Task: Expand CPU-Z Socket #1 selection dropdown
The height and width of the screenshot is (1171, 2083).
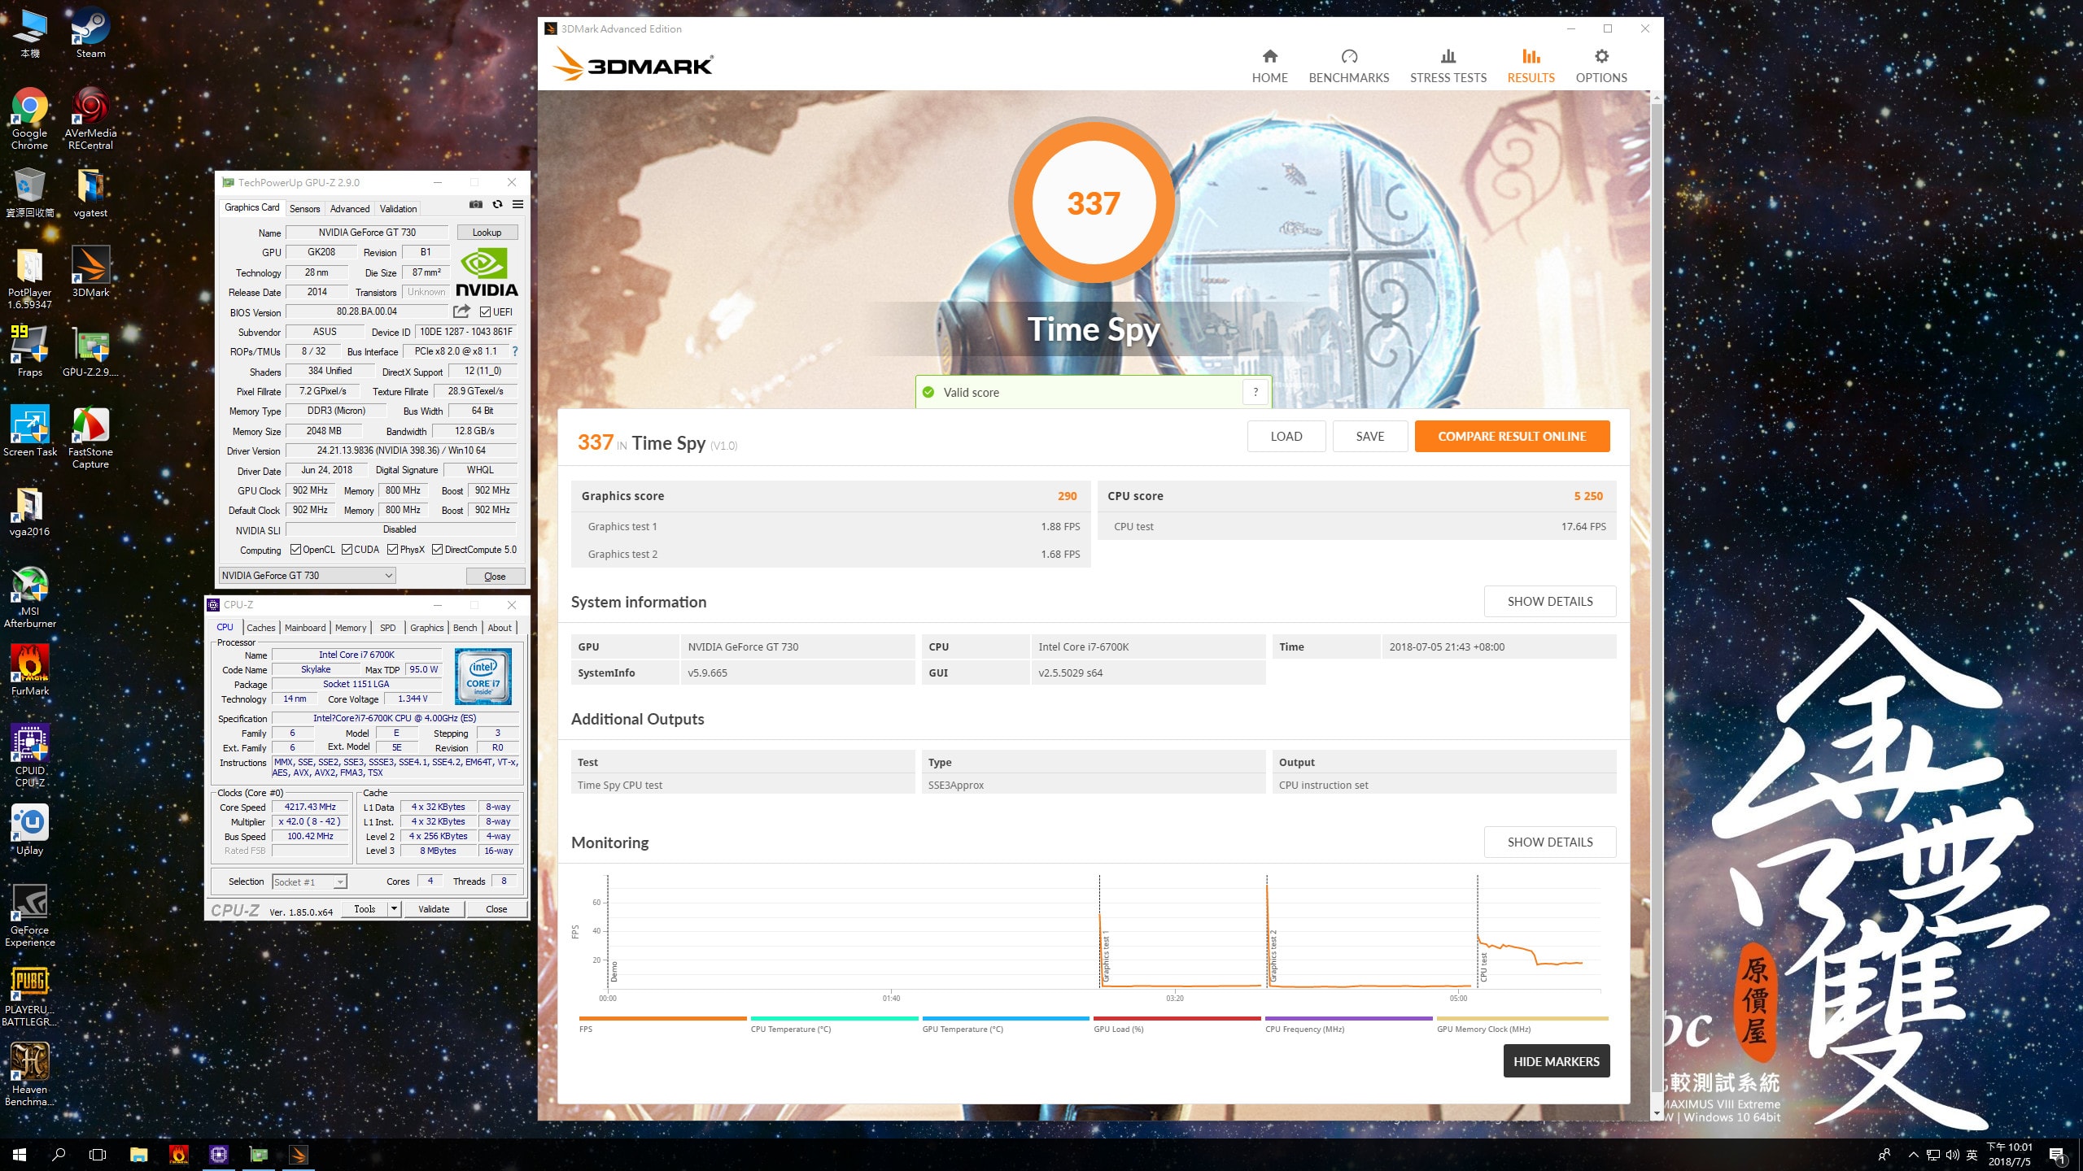Action: [309, 882]
